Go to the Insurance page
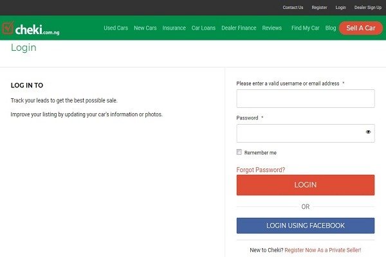The height and width of the screenshot is (257, 386). pyautogui.click(x=174, y=28)
